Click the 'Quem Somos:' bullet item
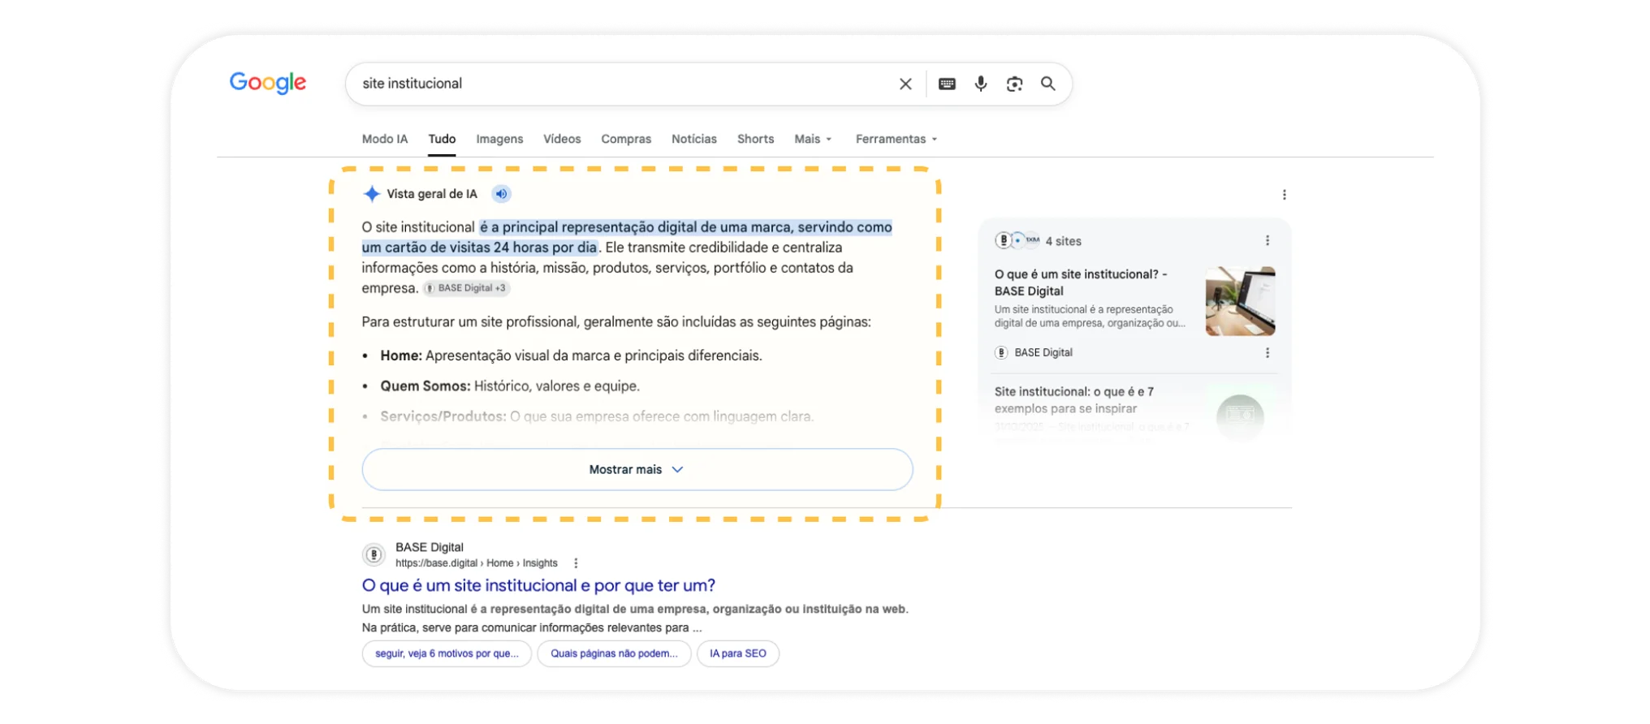This screenshot has height=724, width=1650. click(x=510, y=386)
